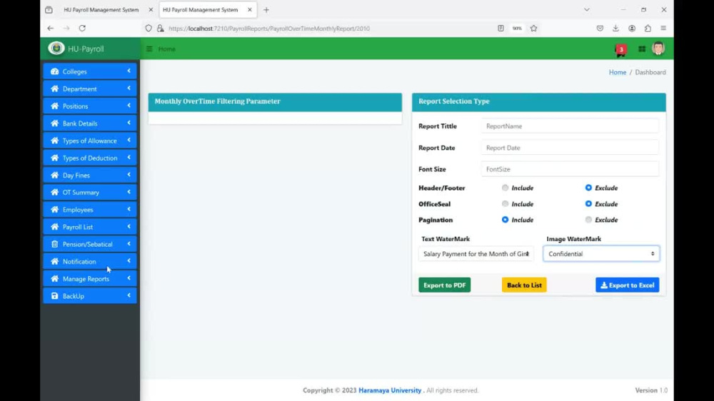Select Include for Header/Footer
Screen dimensions: 714x401
click(x=505, y=188)
